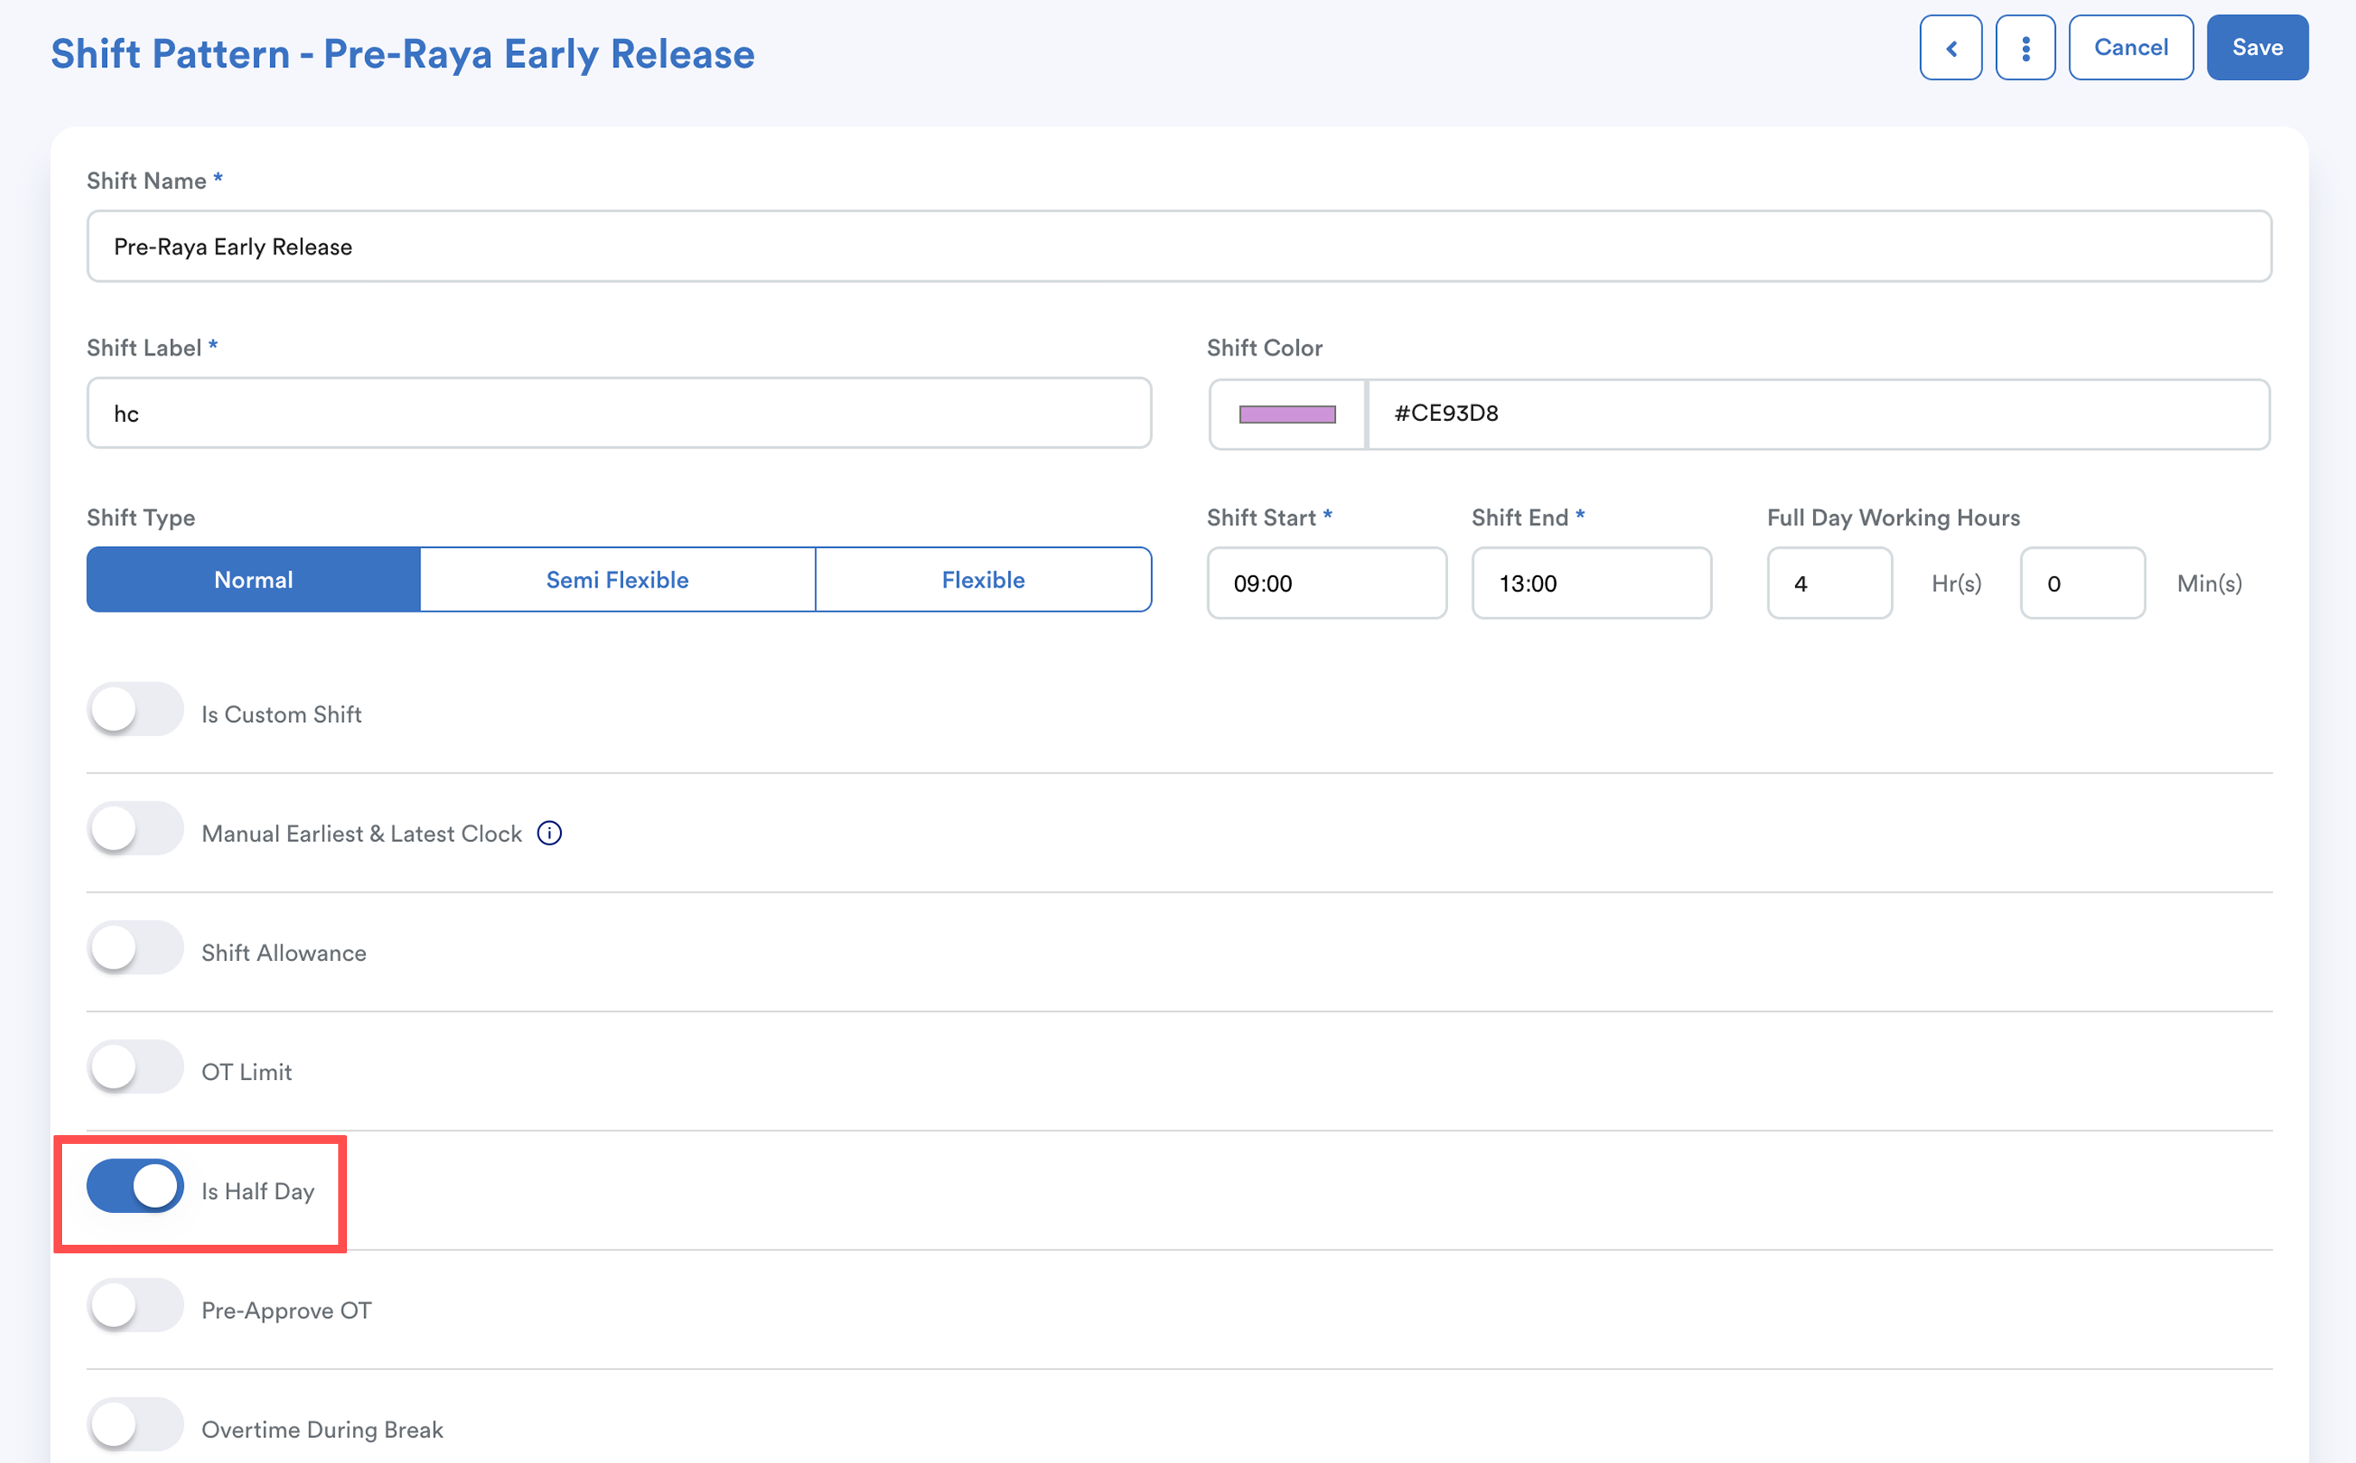
Task: Select the Normal shift type
Action: click(x=254, y=580)
